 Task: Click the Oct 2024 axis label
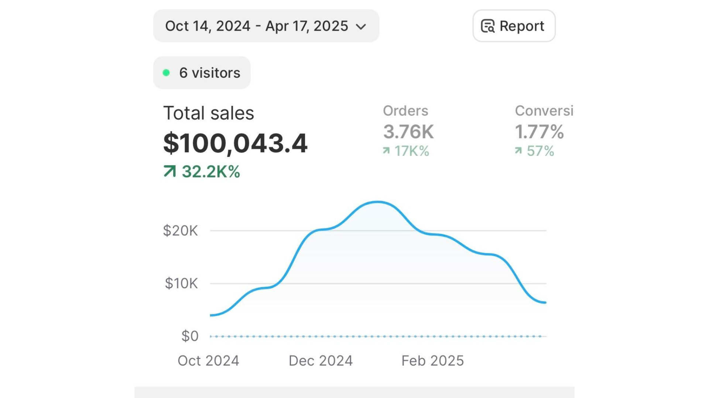[x=208, y=361]
